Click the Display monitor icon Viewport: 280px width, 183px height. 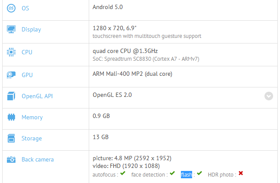(x=11, y=29)
